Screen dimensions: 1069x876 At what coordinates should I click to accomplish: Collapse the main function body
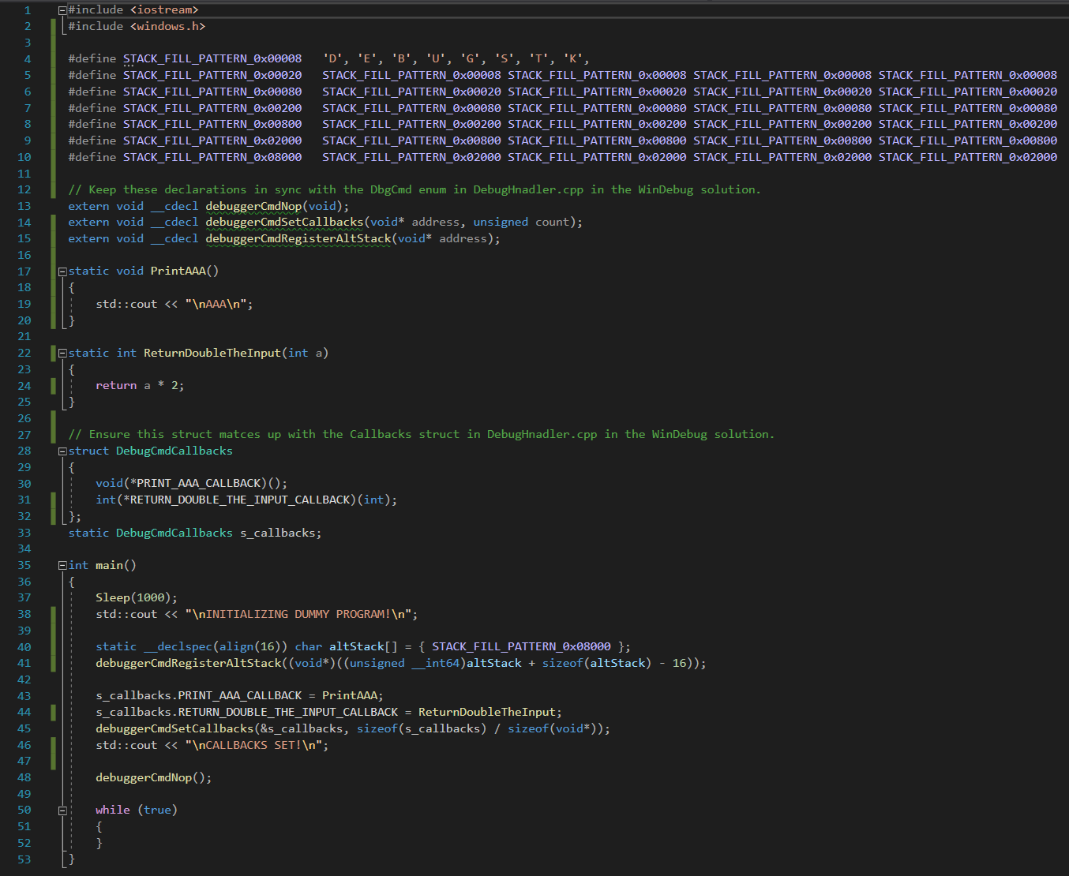[x=62, y=565]
